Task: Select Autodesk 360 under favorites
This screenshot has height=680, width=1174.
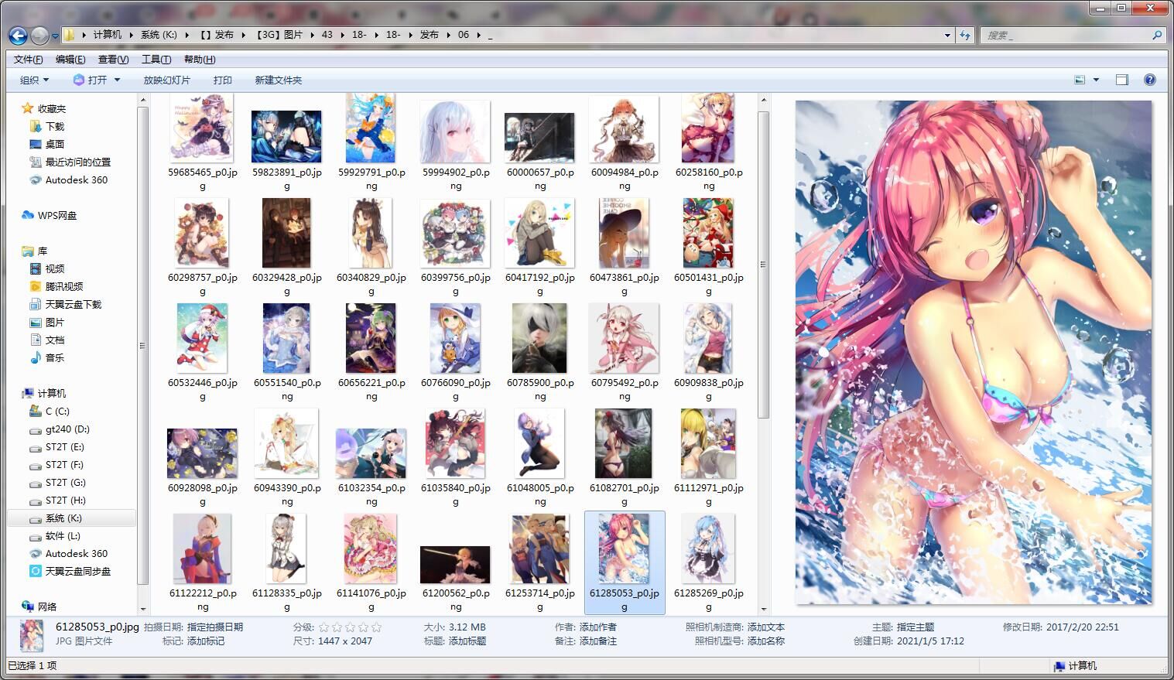Action: click(76, 179)
